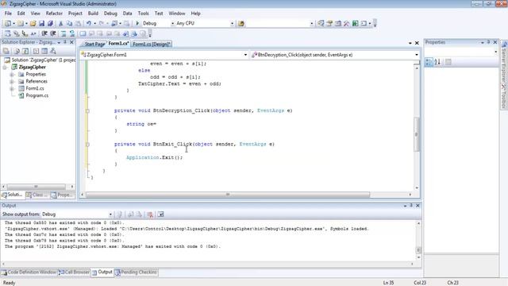Click the Find combo input box
This screenshot has width=508, height=286.
coord(280,23)
